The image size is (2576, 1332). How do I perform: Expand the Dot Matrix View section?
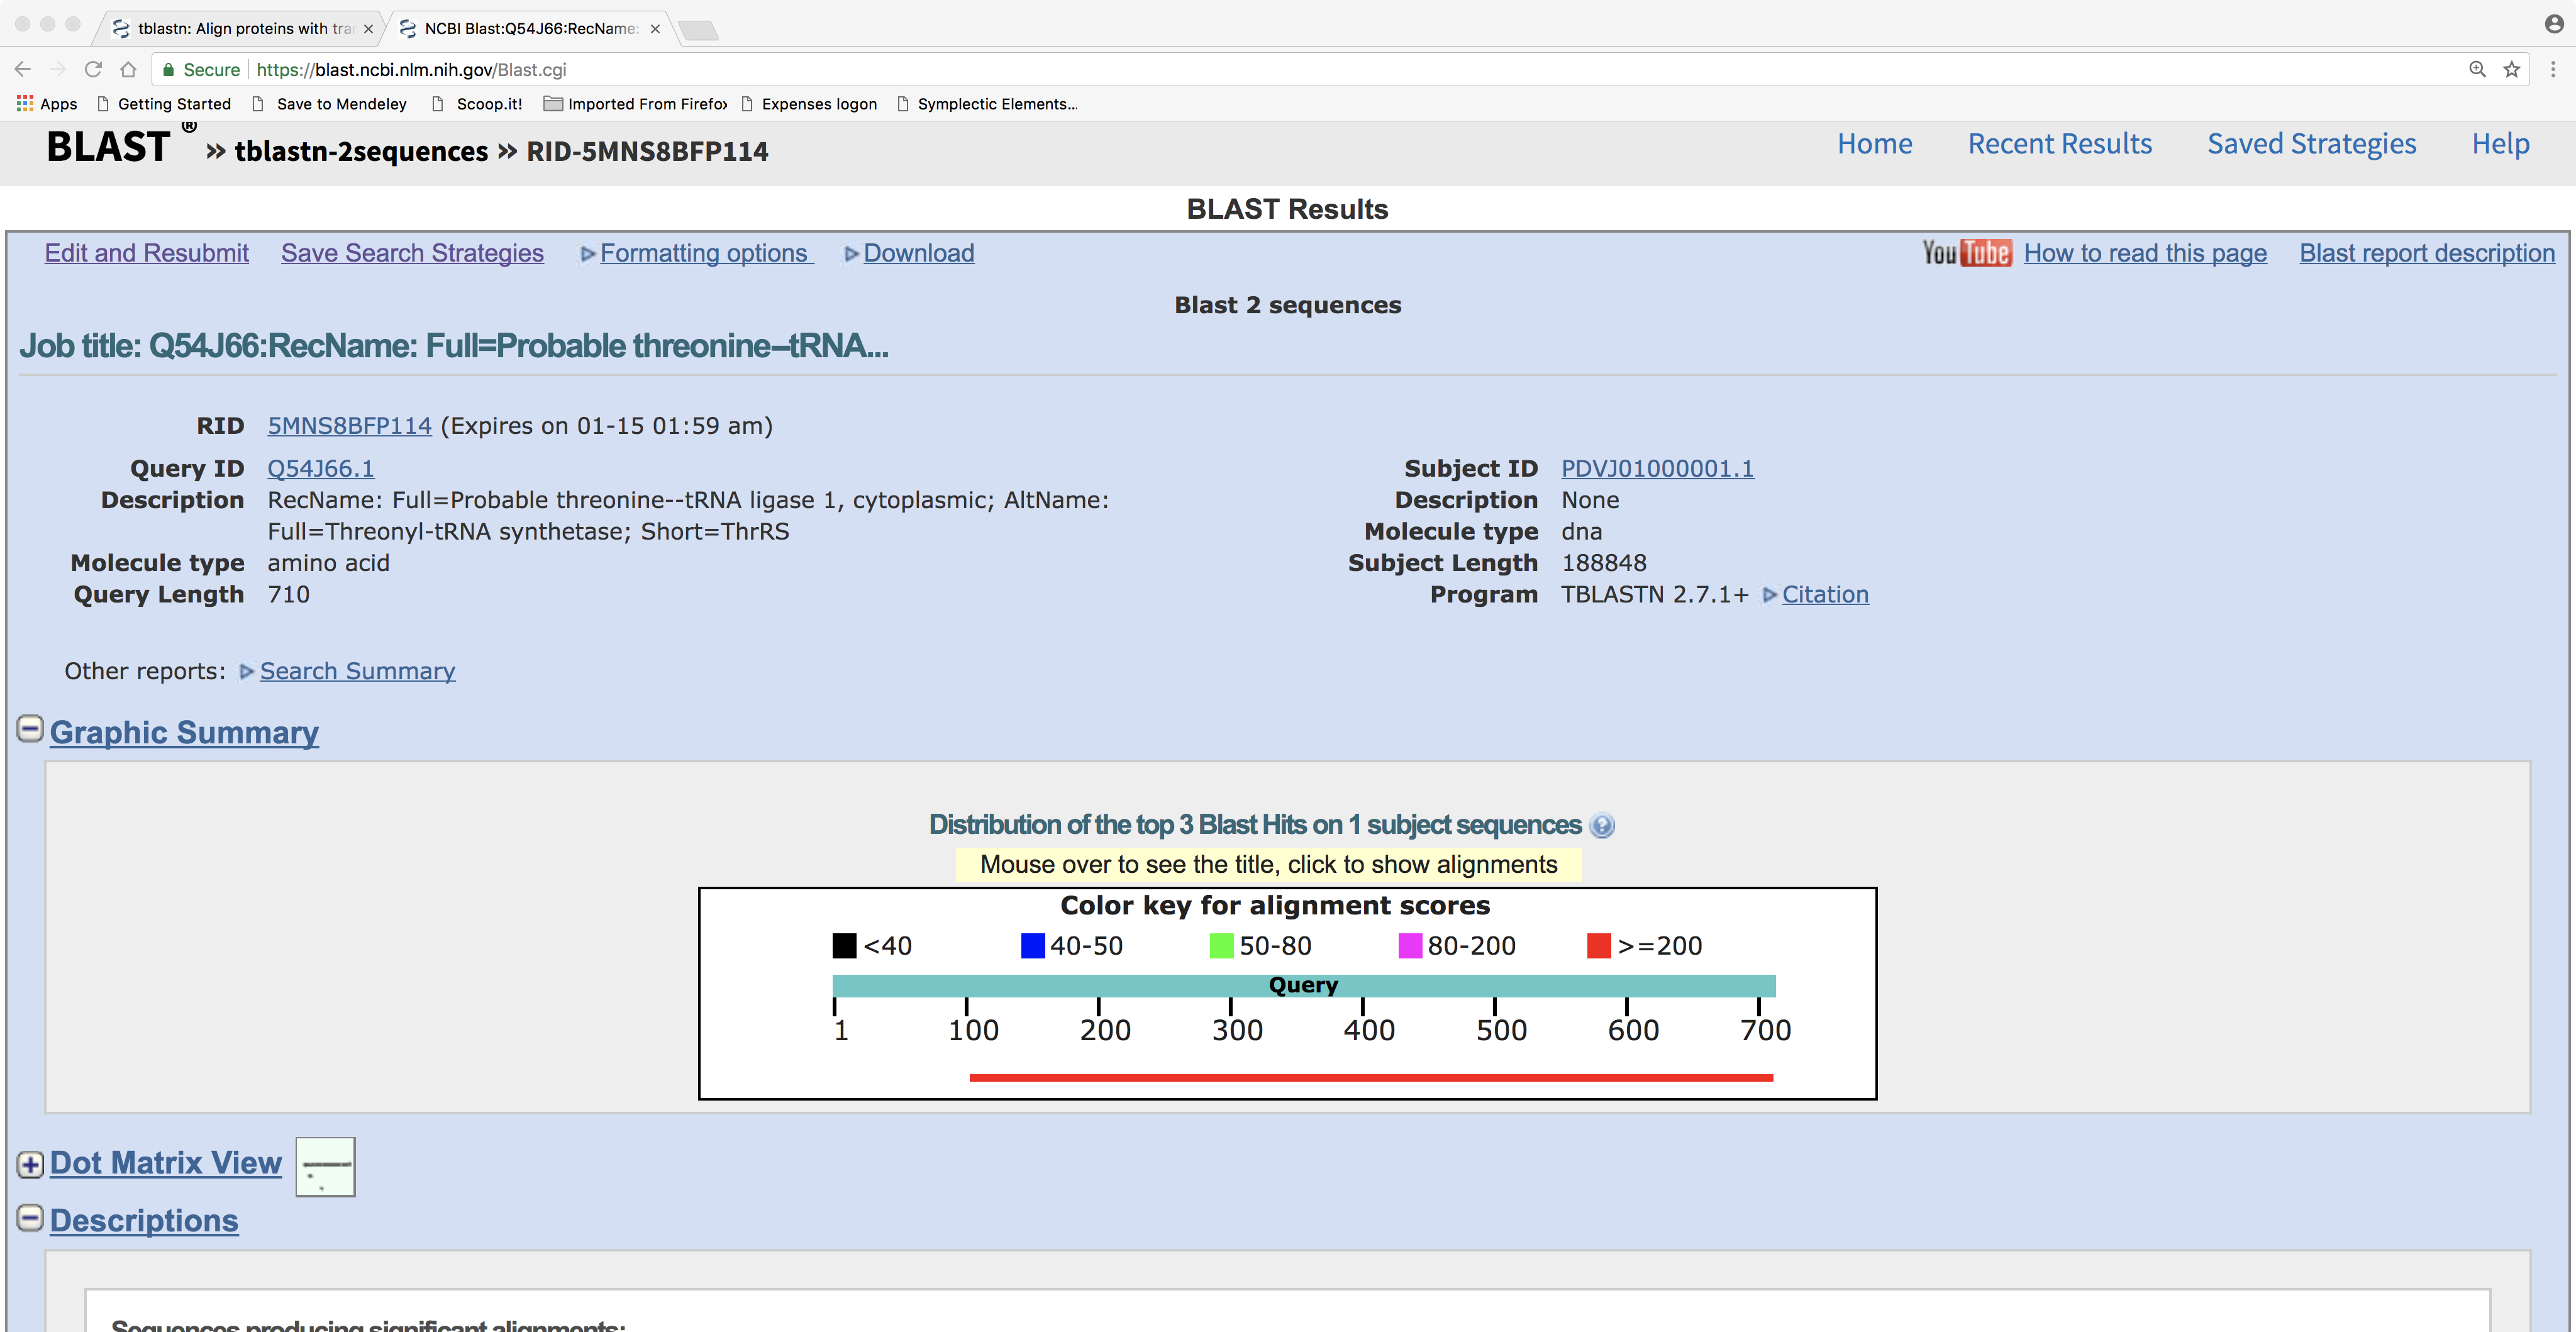[30, 1164]
